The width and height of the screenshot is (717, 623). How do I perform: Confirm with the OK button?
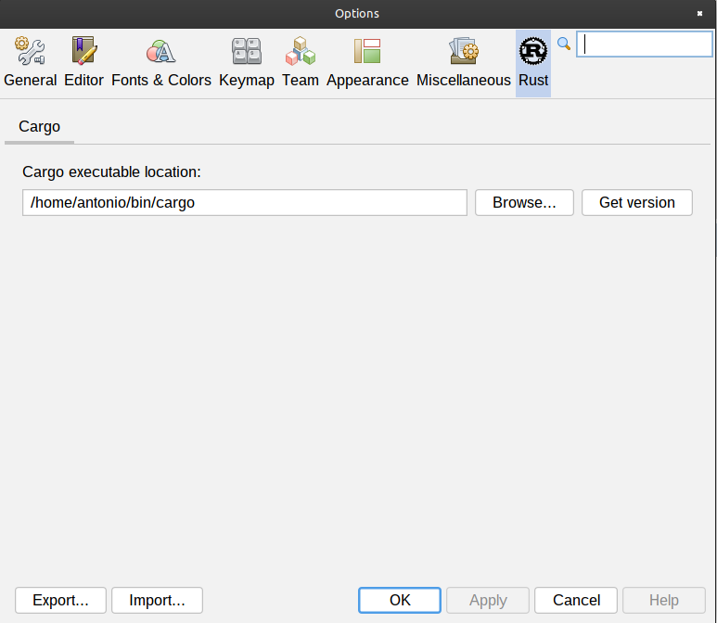pyautogui.click(x=400, y=600)
